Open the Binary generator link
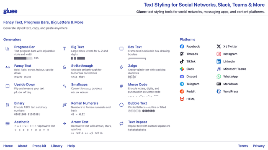The width and height of the screenshot is (268, 150). (x=19, y=103)
